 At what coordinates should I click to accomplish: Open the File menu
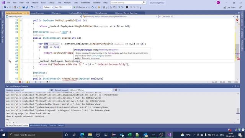coord(8,3)
